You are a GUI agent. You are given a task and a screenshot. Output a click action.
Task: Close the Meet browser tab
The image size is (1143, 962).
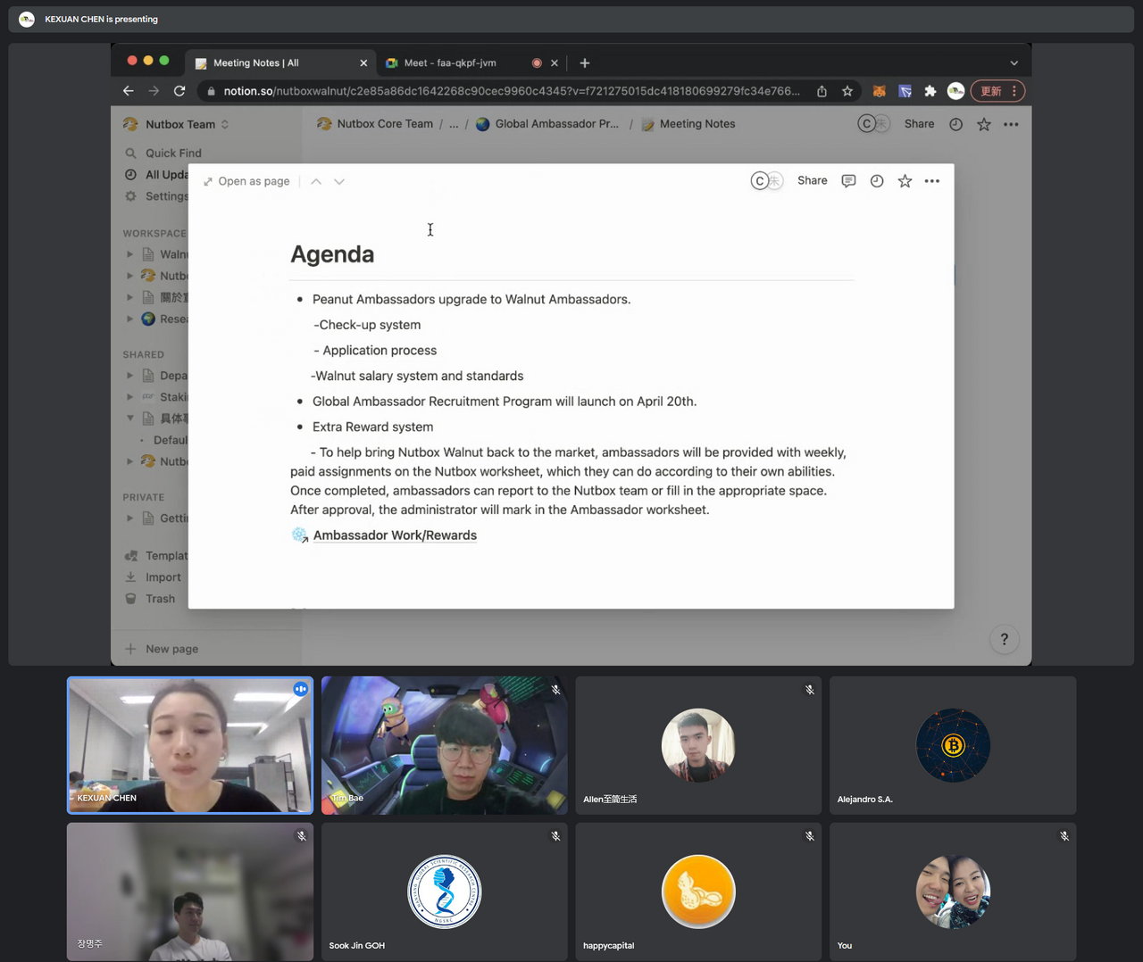(555, 63)
